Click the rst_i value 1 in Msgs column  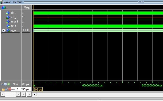point(23,17)
